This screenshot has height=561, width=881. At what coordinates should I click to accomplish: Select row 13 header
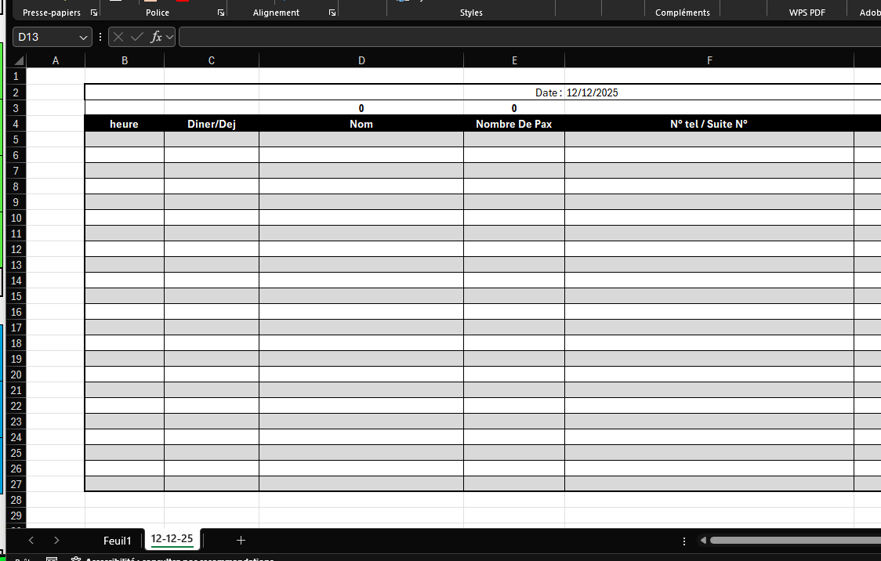pyautogui.click(x=16, y=265)
